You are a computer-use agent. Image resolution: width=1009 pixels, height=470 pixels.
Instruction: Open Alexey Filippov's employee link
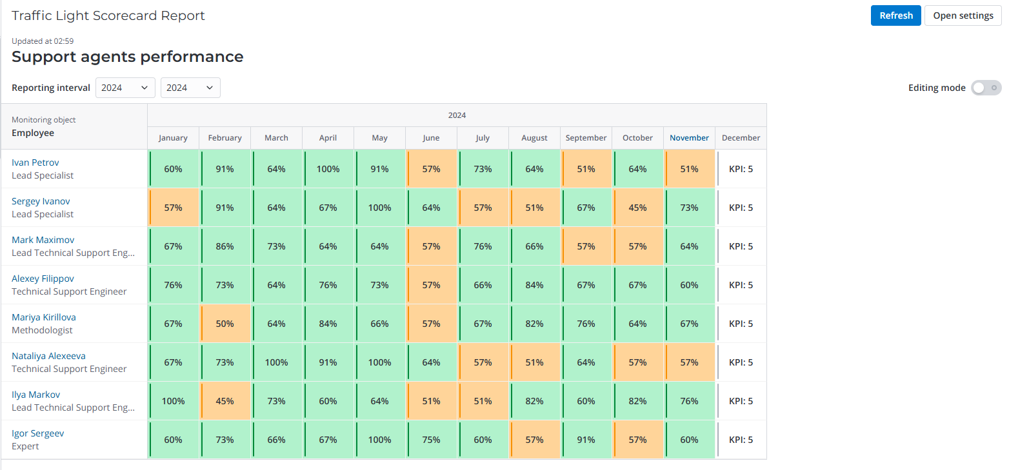(43, 279)
